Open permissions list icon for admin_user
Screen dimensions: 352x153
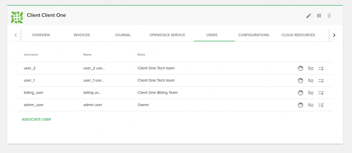(x=321, y=105)
